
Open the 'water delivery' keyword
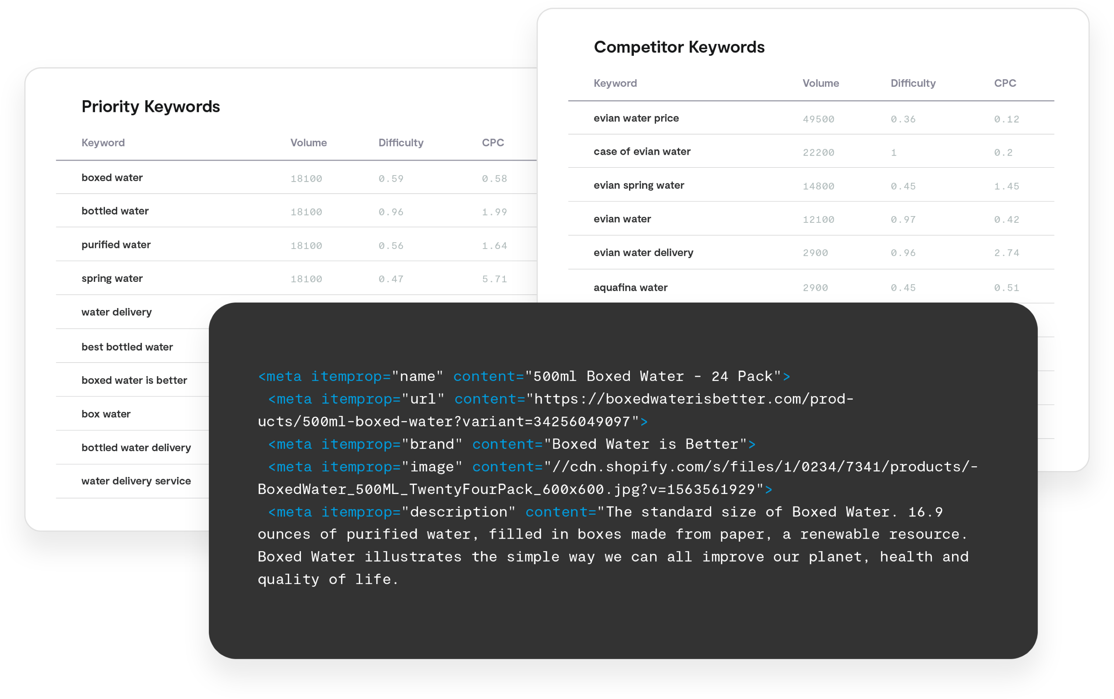click(x=116, y=312)
